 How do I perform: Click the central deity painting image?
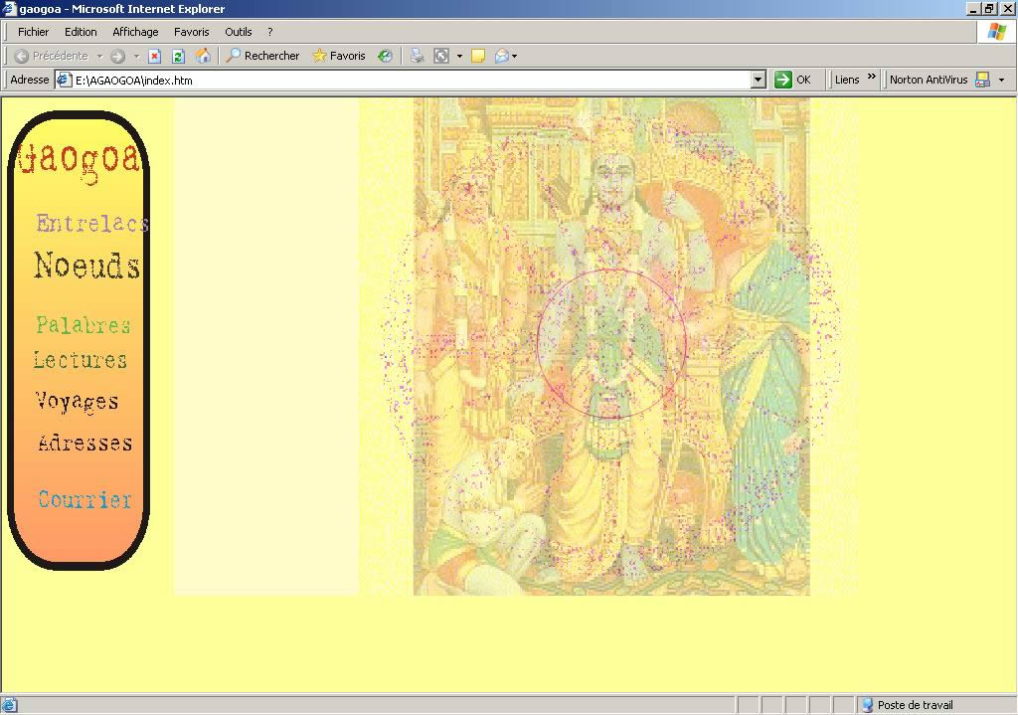pyautogui.click(x=611, y=346)
